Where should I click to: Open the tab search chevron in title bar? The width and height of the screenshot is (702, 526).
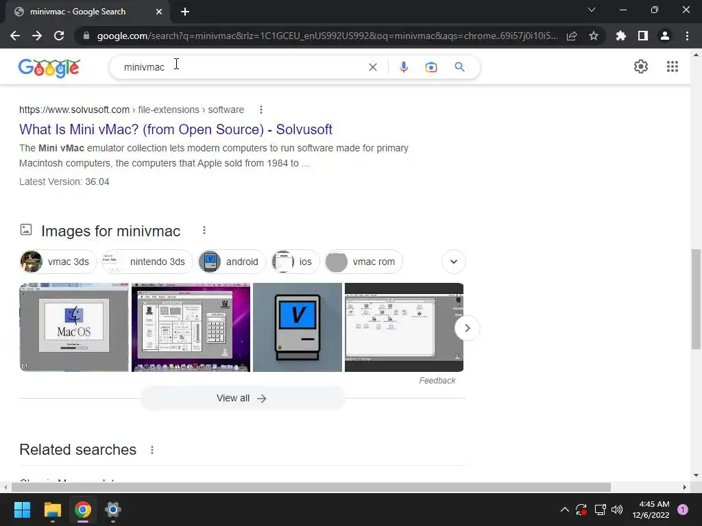coord(592,10)
